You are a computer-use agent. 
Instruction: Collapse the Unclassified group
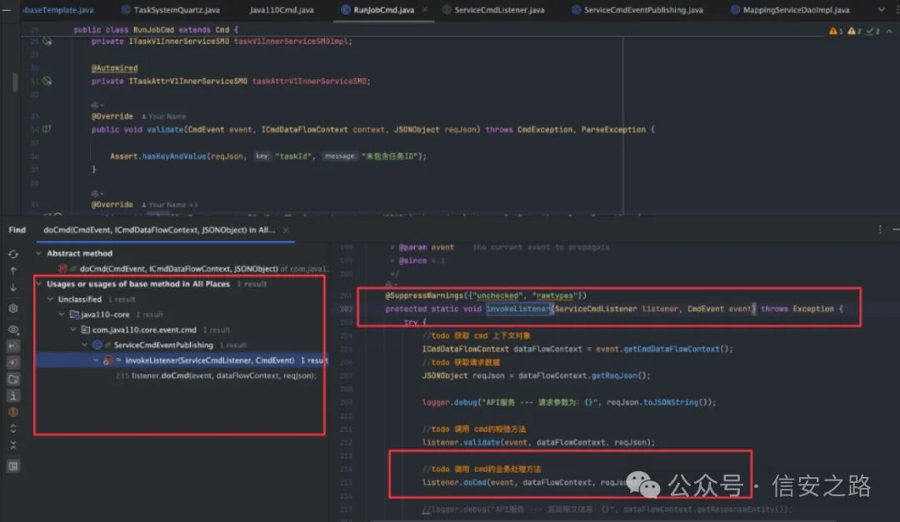click(x=50, y=299)
